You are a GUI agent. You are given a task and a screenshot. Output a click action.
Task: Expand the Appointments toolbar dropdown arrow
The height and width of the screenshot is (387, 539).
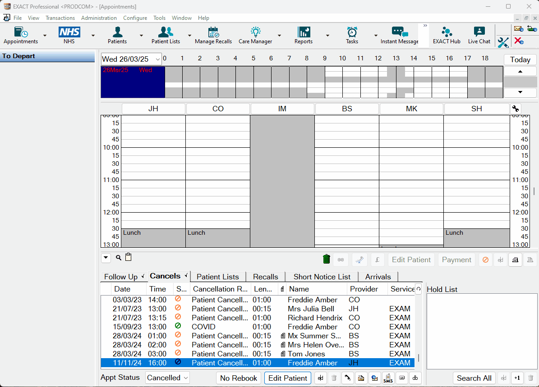coord(45,36)
